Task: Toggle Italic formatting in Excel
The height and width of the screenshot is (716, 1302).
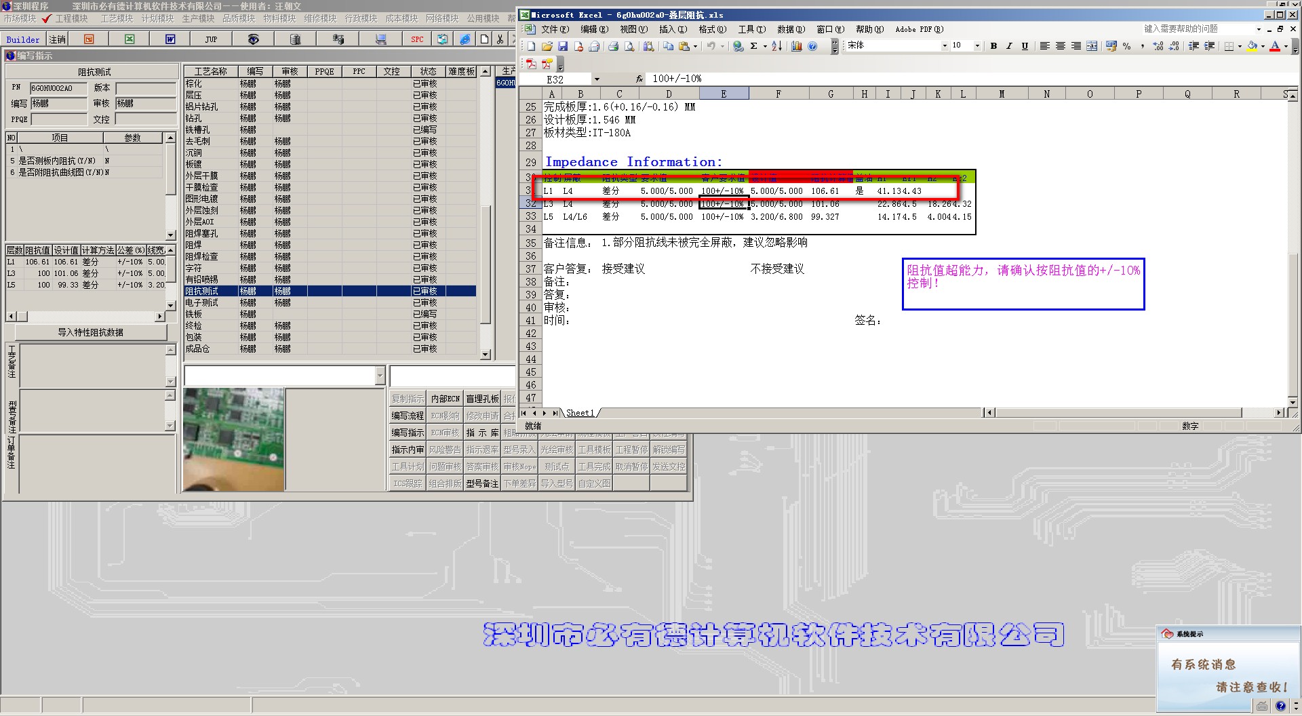Action: click(1009, 46)
